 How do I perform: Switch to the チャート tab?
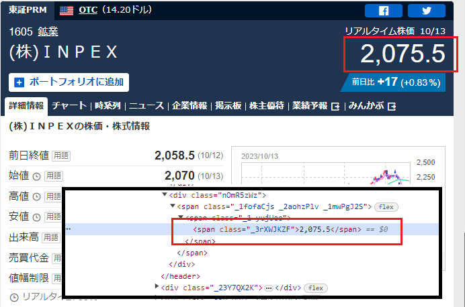click(69, 106)
